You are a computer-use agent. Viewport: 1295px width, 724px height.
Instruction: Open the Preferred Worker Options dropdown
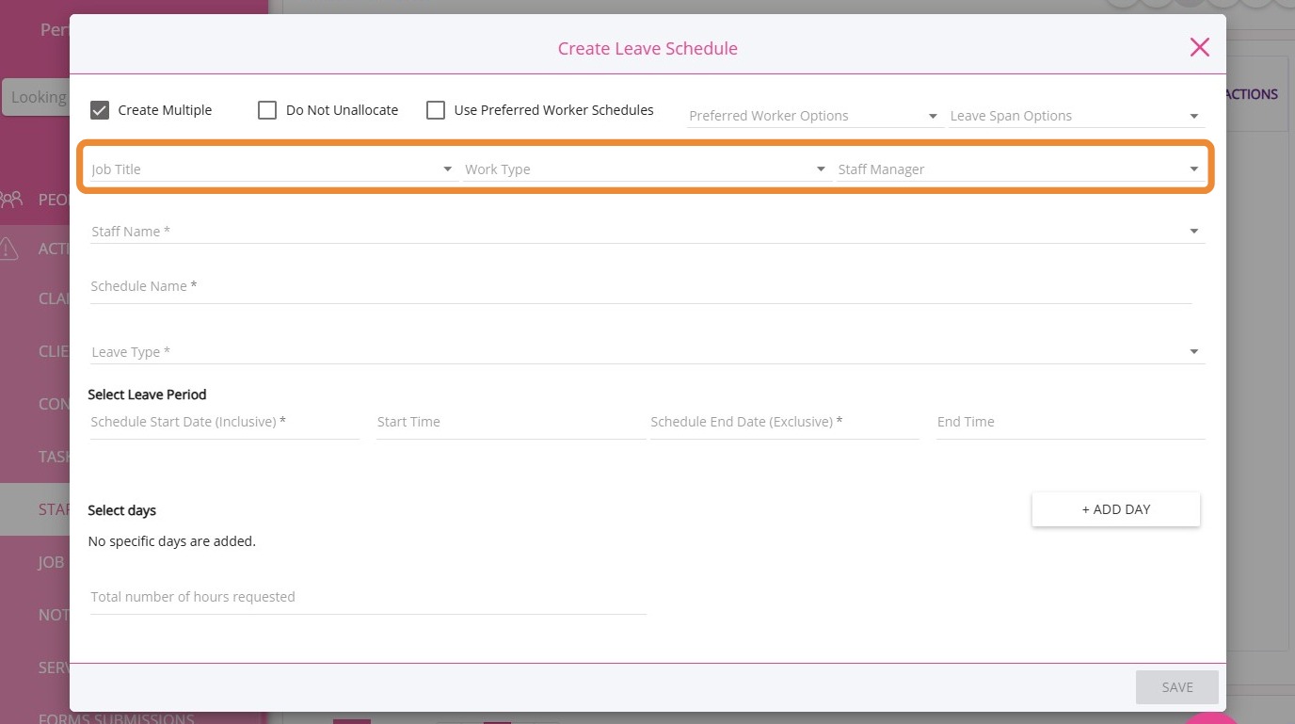(x=814, y=116)
